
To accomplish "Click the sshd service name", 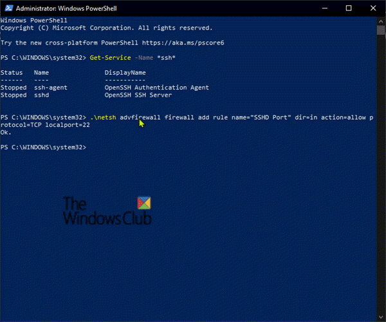I will (x=41, y=95).
